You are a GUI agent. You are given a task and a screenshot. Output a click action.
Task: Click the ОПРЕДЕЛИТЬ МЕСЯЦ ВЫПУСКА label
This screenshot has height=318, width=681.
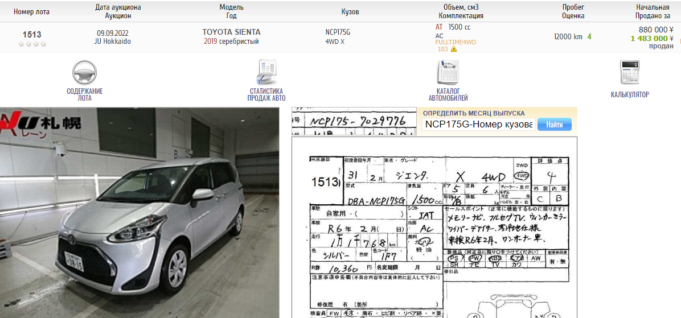click(474, 113)
